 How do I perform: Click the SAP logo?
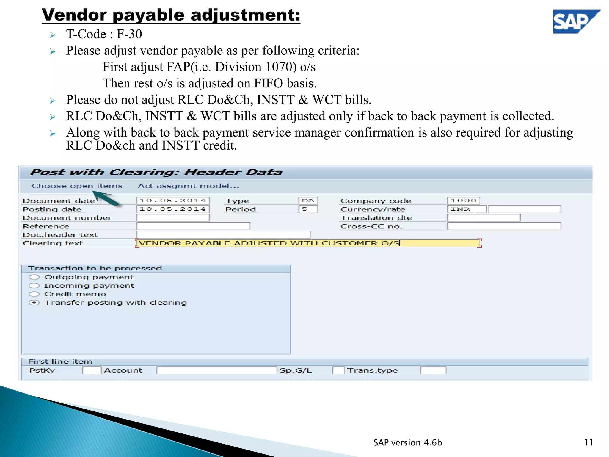576,21
